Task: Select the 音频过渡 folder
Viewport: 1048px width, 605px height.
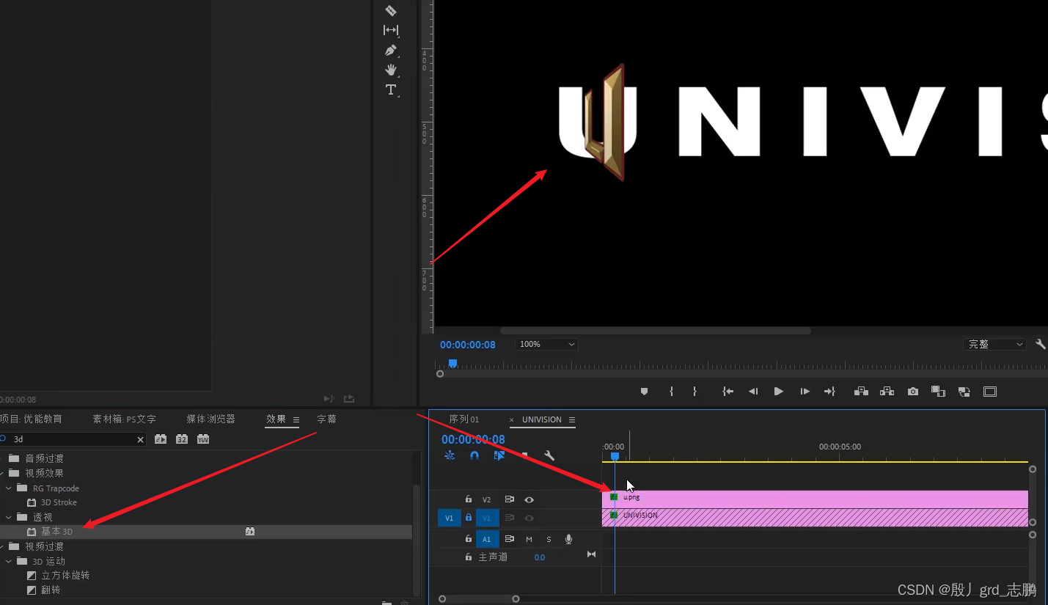Action: [44, 458]
